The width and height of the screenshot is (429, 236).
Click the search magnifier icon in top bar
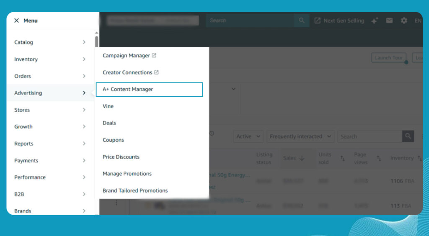point(301,21)
